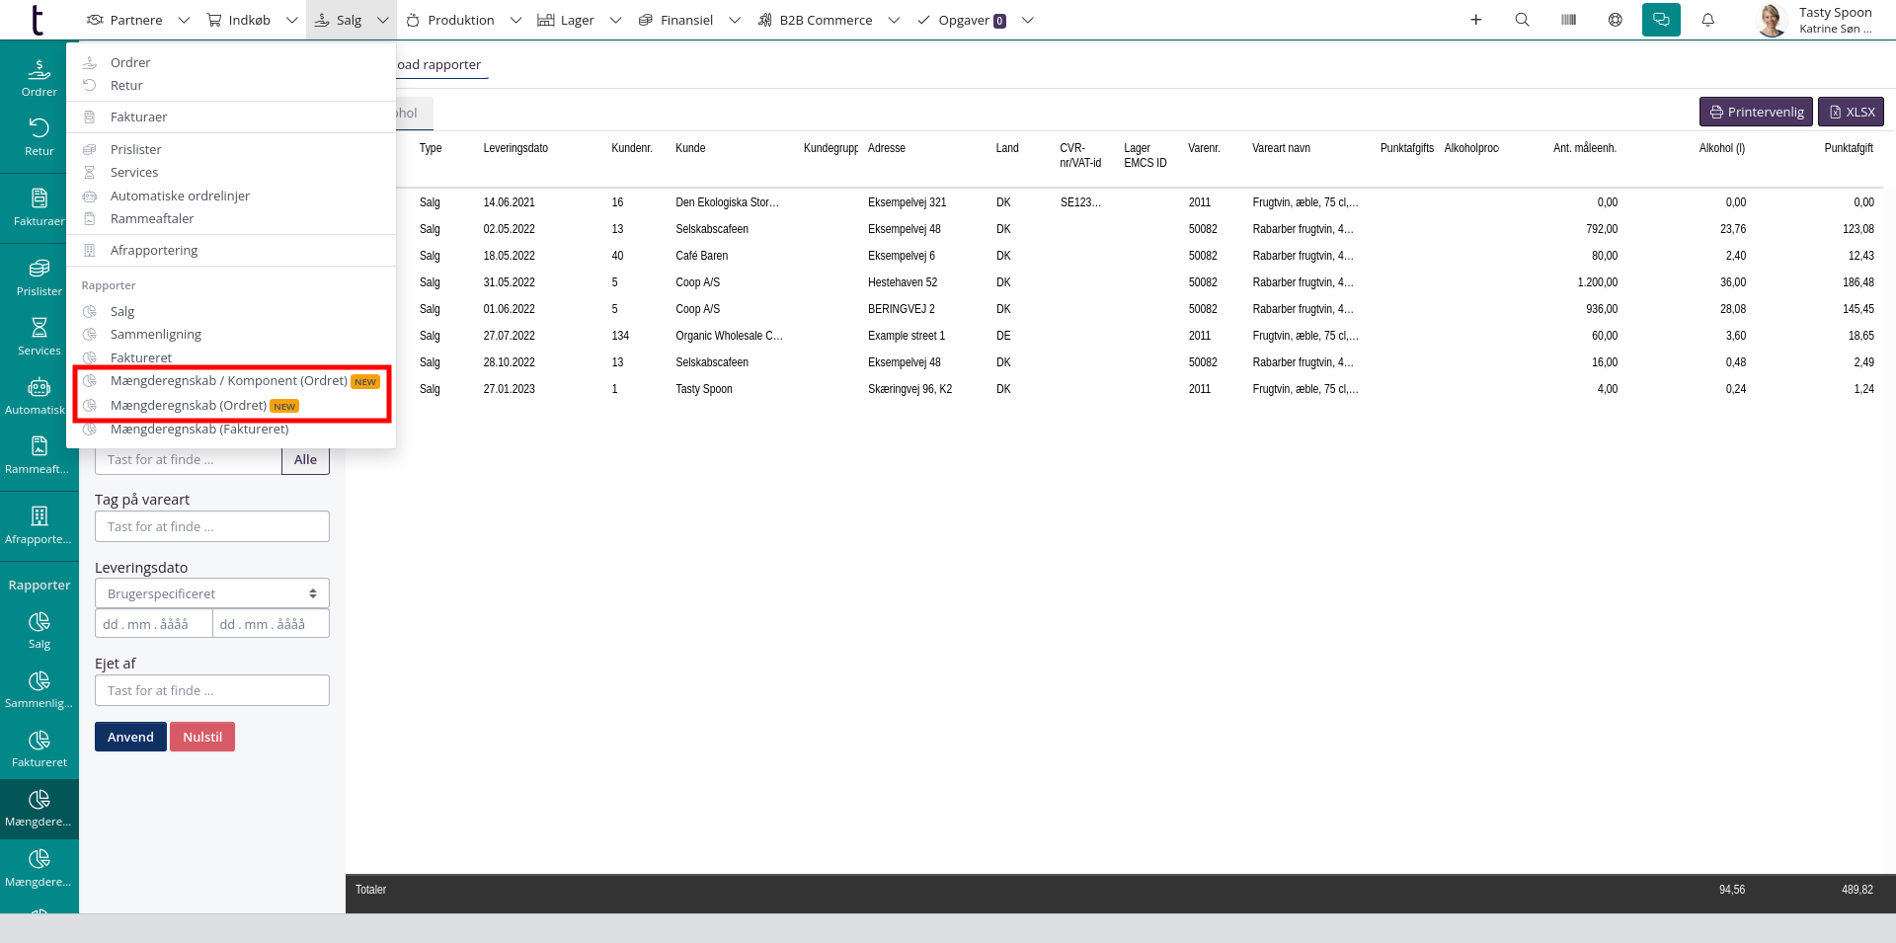This screenshot has height=943, width=1896.
Task: Select Mængderegnskab (Ordret) from menu
Action: [x=189, y=406]
